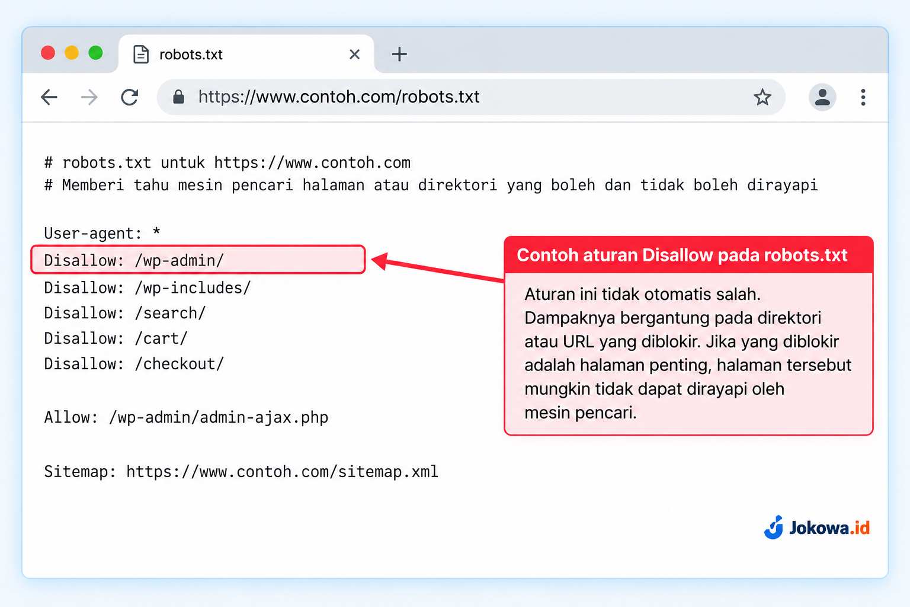Click the forward navigation arrow
The width and height of the screenshot is (910, 607).
89,97
